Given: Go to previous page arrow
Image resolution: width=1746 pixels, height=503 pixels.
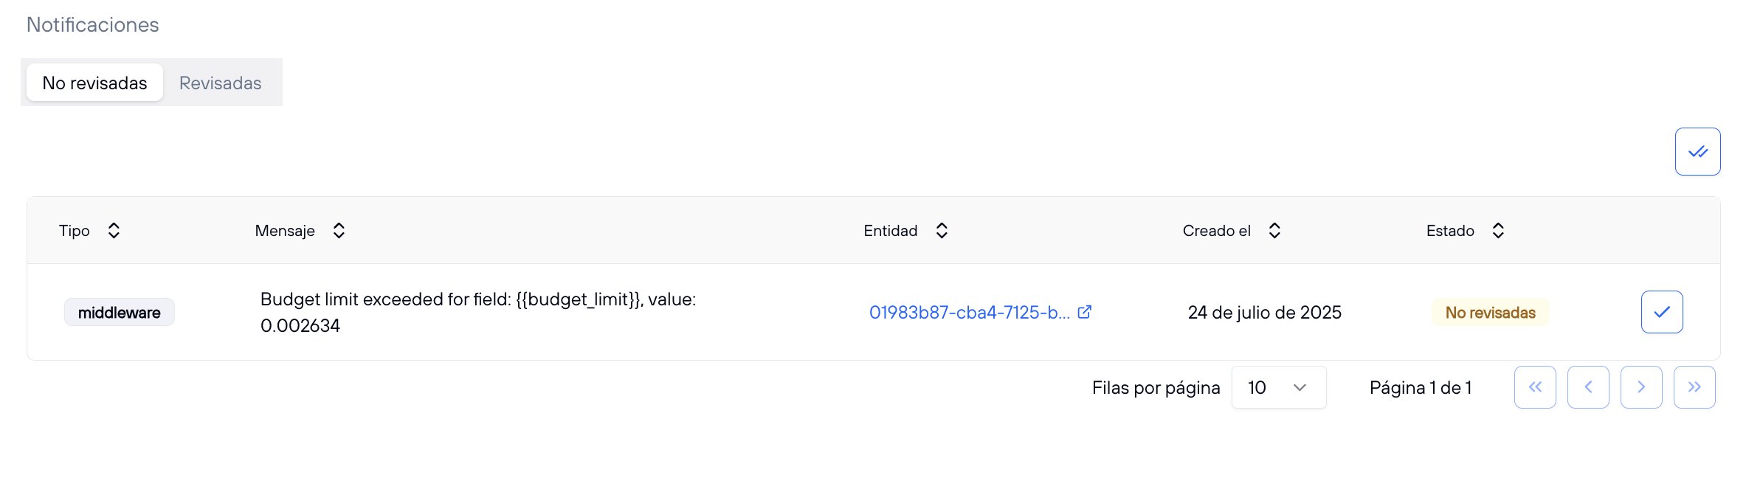Looking at the screenshot, I should pos(1588,387).
